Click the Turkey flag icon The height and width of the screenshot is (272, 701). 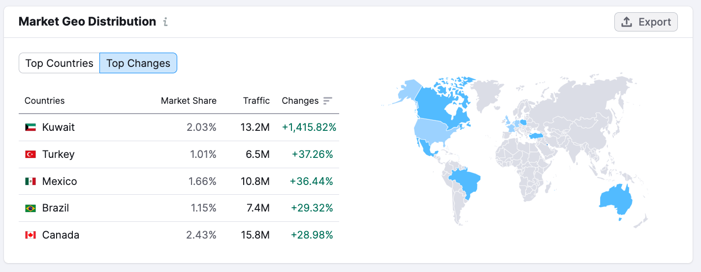click(x=31, y=154)
